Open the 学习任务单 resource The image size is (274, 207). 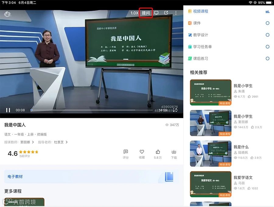click(x=202, y=47)
